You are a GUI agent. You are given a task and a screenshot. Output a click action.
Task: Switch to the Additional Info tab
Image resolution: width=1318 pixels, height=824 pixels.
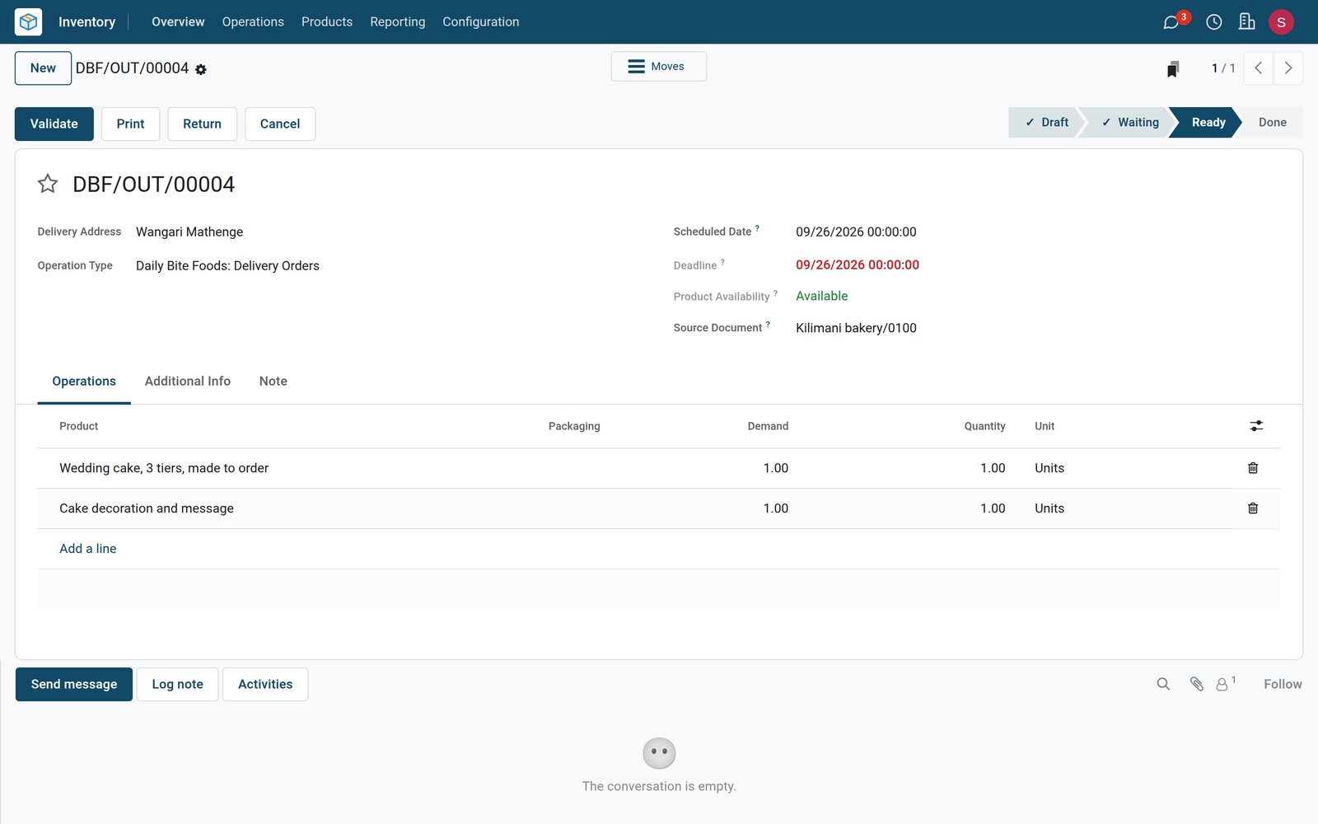188,382
